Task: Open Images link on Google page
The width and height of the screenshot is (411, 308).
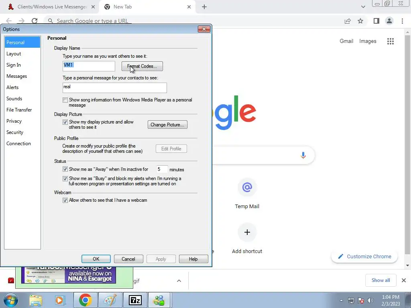Action: pyautogui.click(x=368, y=41)
